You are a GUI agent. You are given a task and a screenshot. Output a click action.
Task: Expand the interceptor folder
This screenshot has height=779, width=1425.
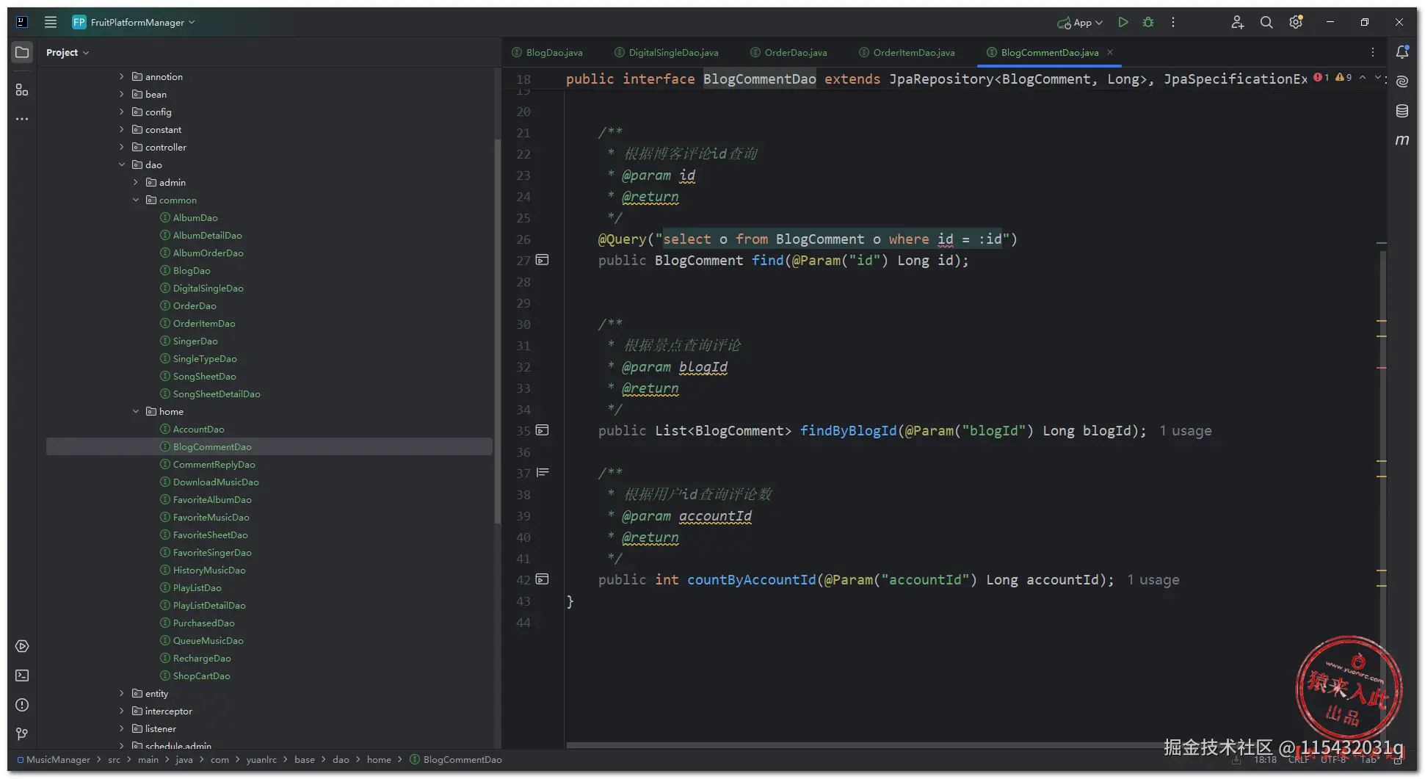click(x=122, y=711)
